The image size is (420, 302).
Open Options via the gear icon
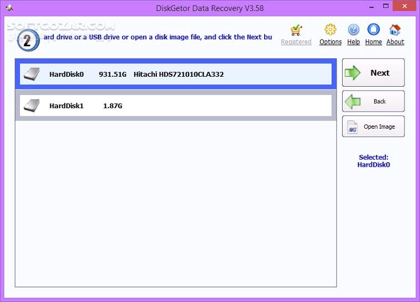330,29
